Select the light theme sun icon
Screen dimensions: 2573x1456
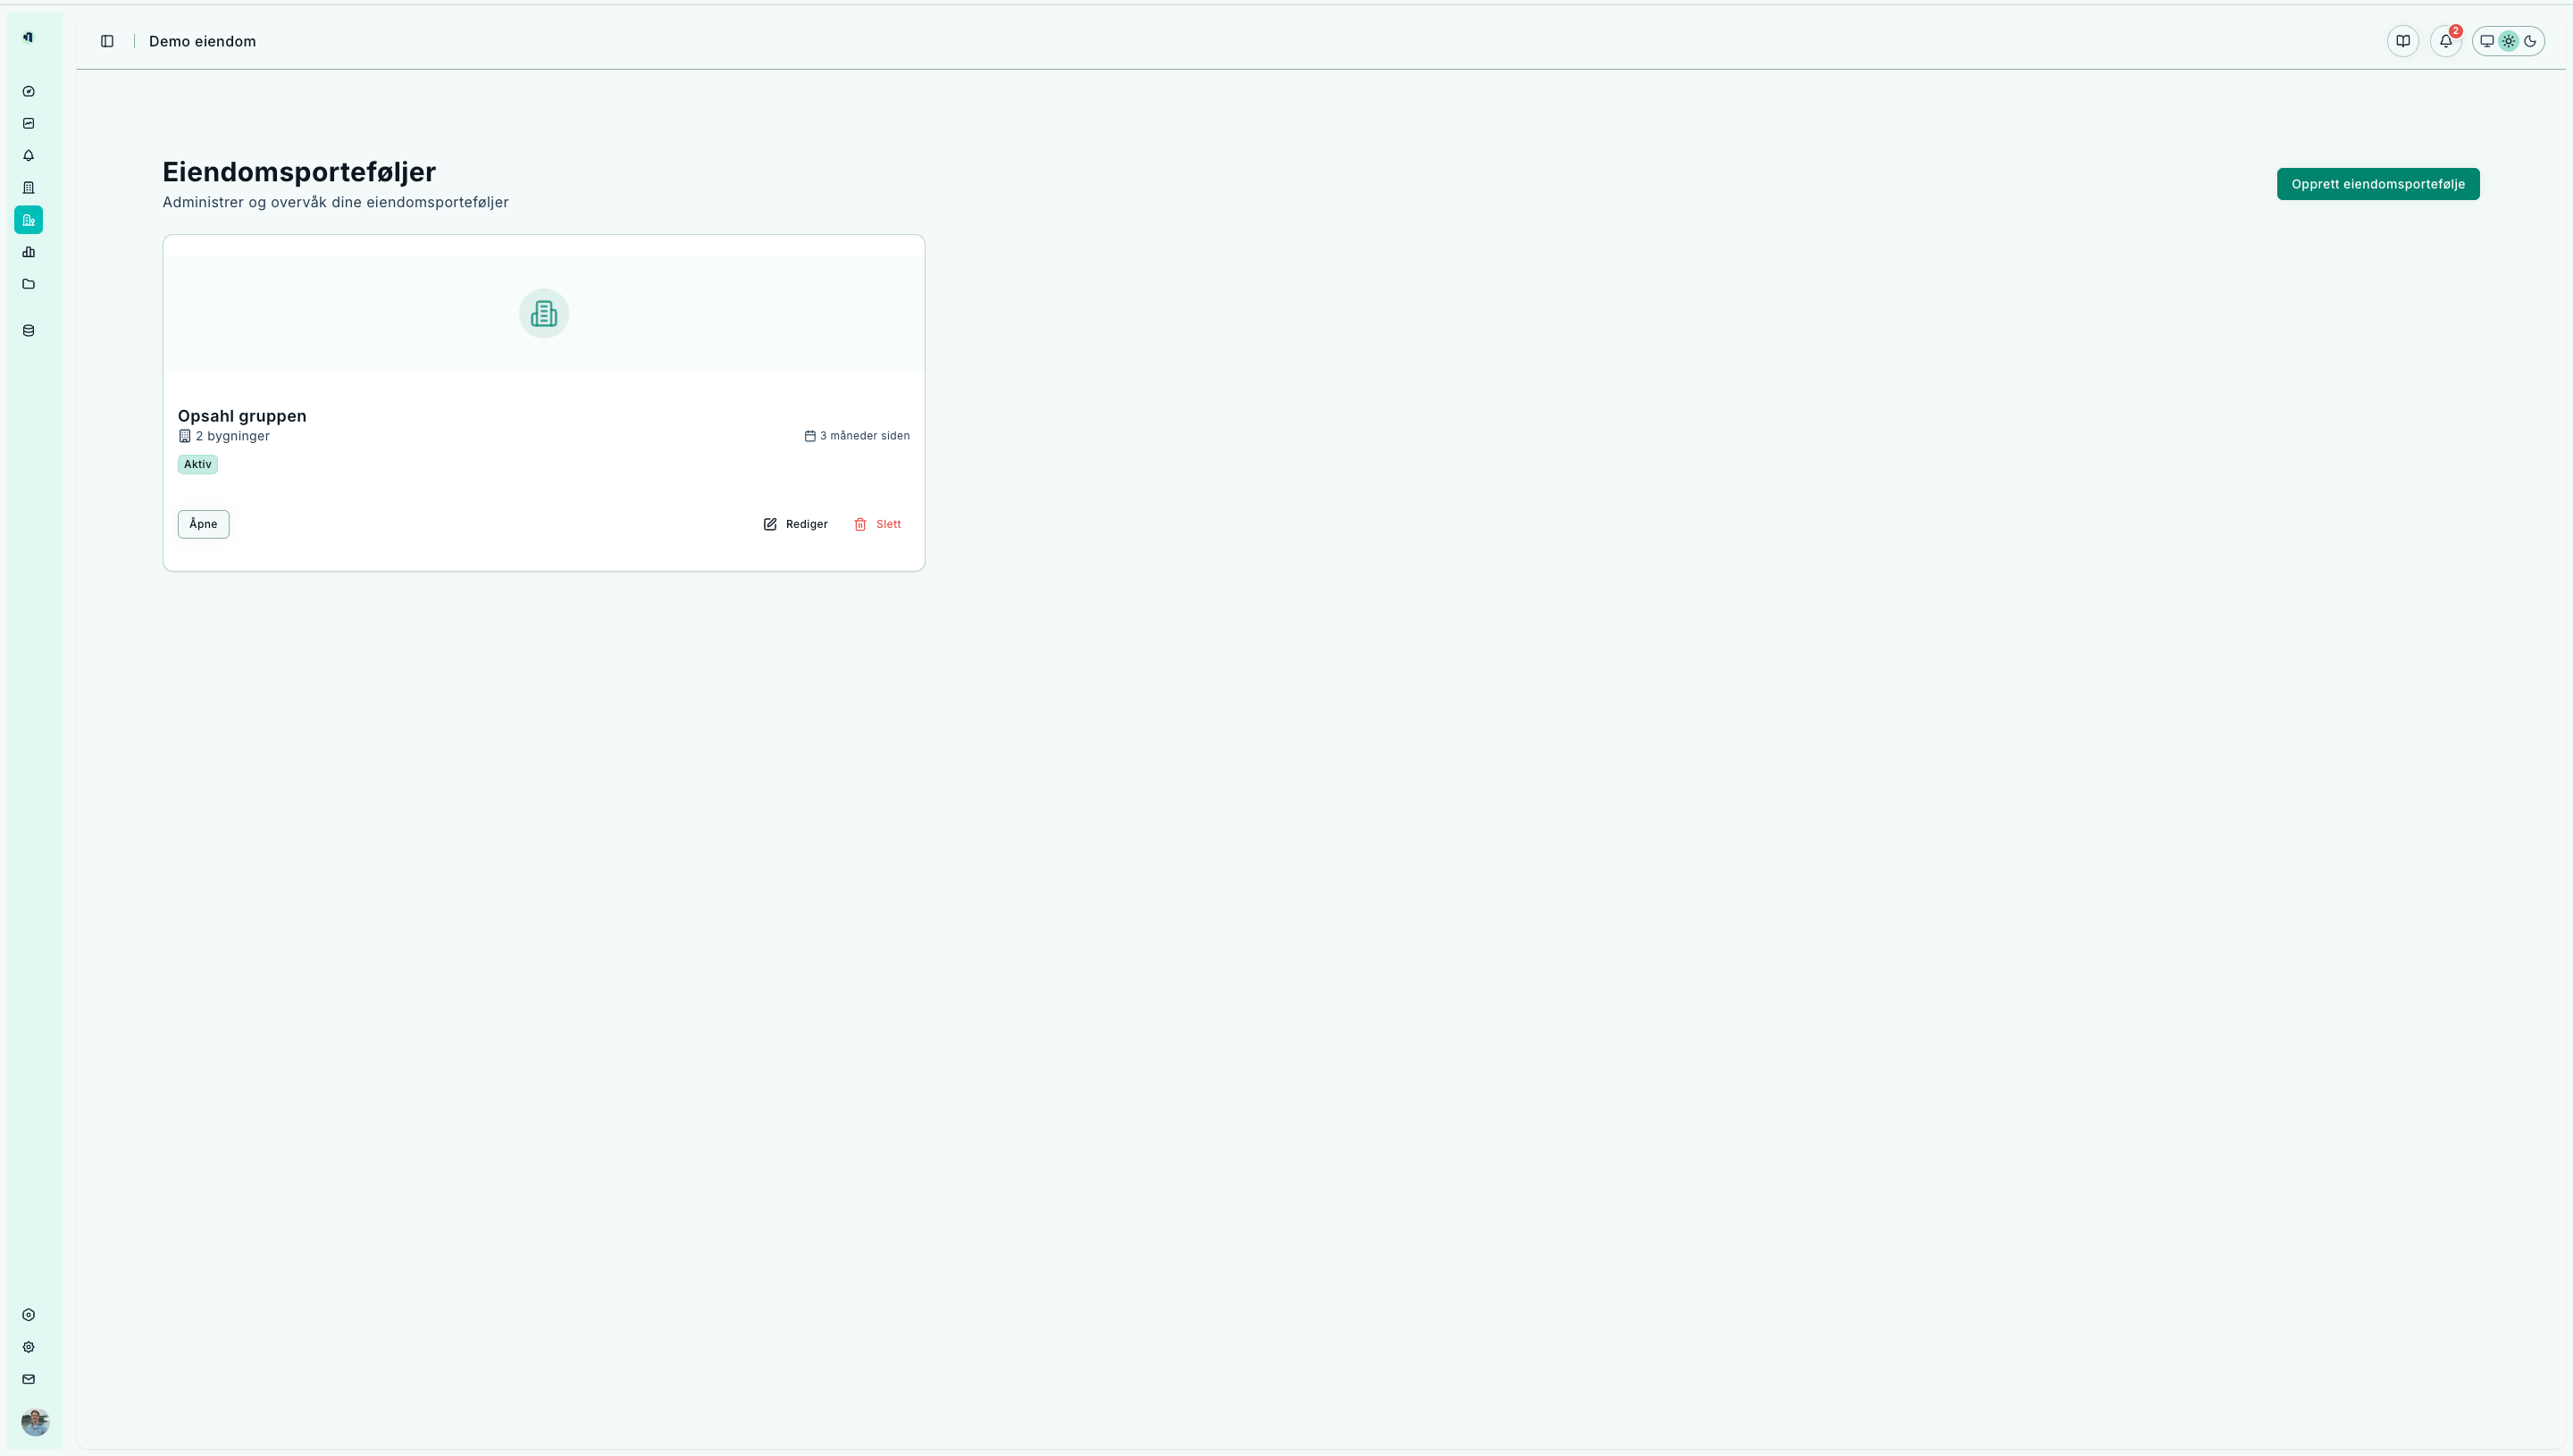(x=2508, y=41)
